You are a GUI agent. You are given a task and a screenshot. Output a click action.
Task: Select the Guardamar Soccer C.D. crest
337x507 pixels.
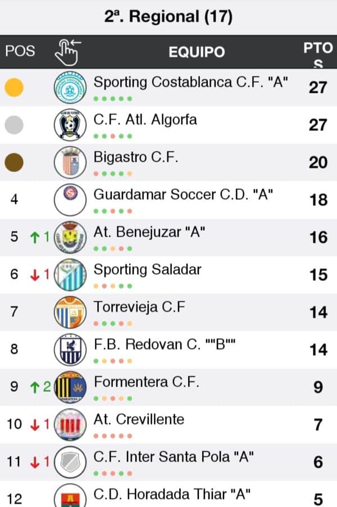[x=70, y=200]
